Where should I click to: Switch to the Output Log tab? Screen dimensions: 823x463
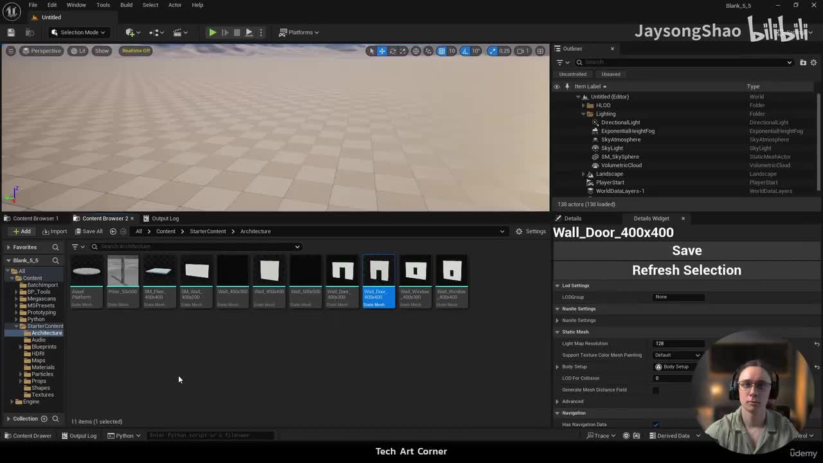(161, 219)
